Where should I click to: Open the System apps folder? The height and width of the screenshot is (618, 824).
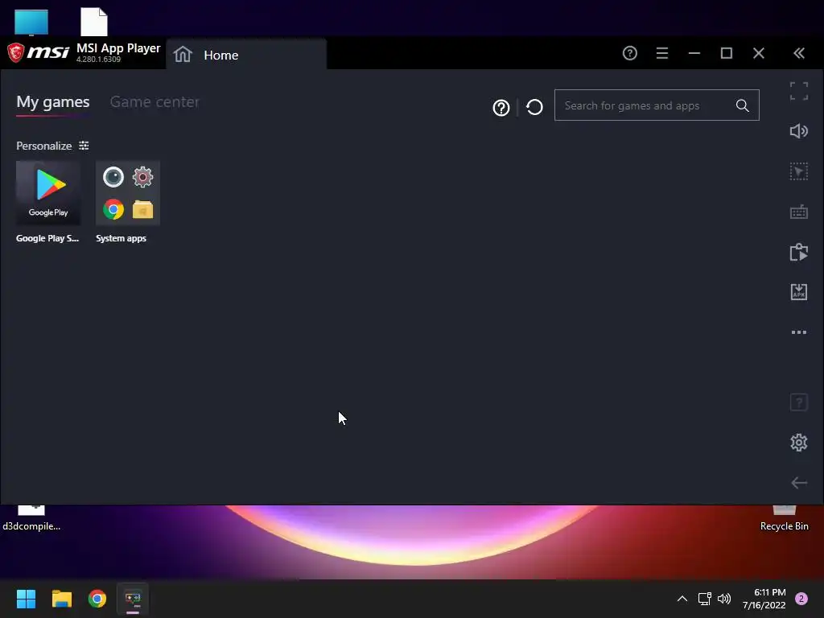[x=128, y=193]
